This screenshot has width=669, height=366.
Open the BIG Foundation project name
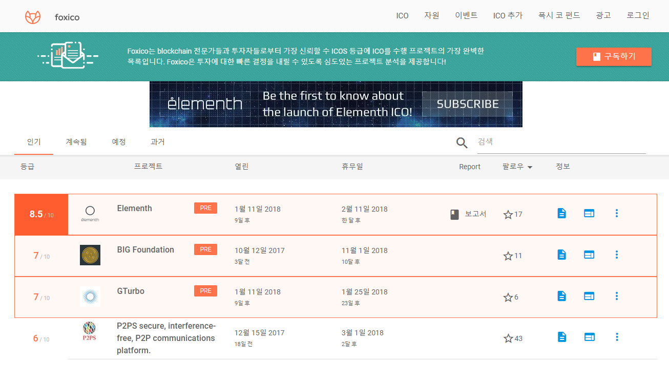tap(145, 249)
